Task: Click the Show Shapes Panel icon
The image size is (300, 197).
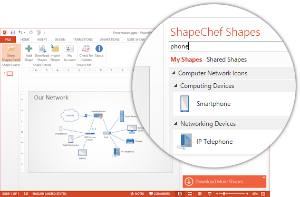Action: coord(11,49)
